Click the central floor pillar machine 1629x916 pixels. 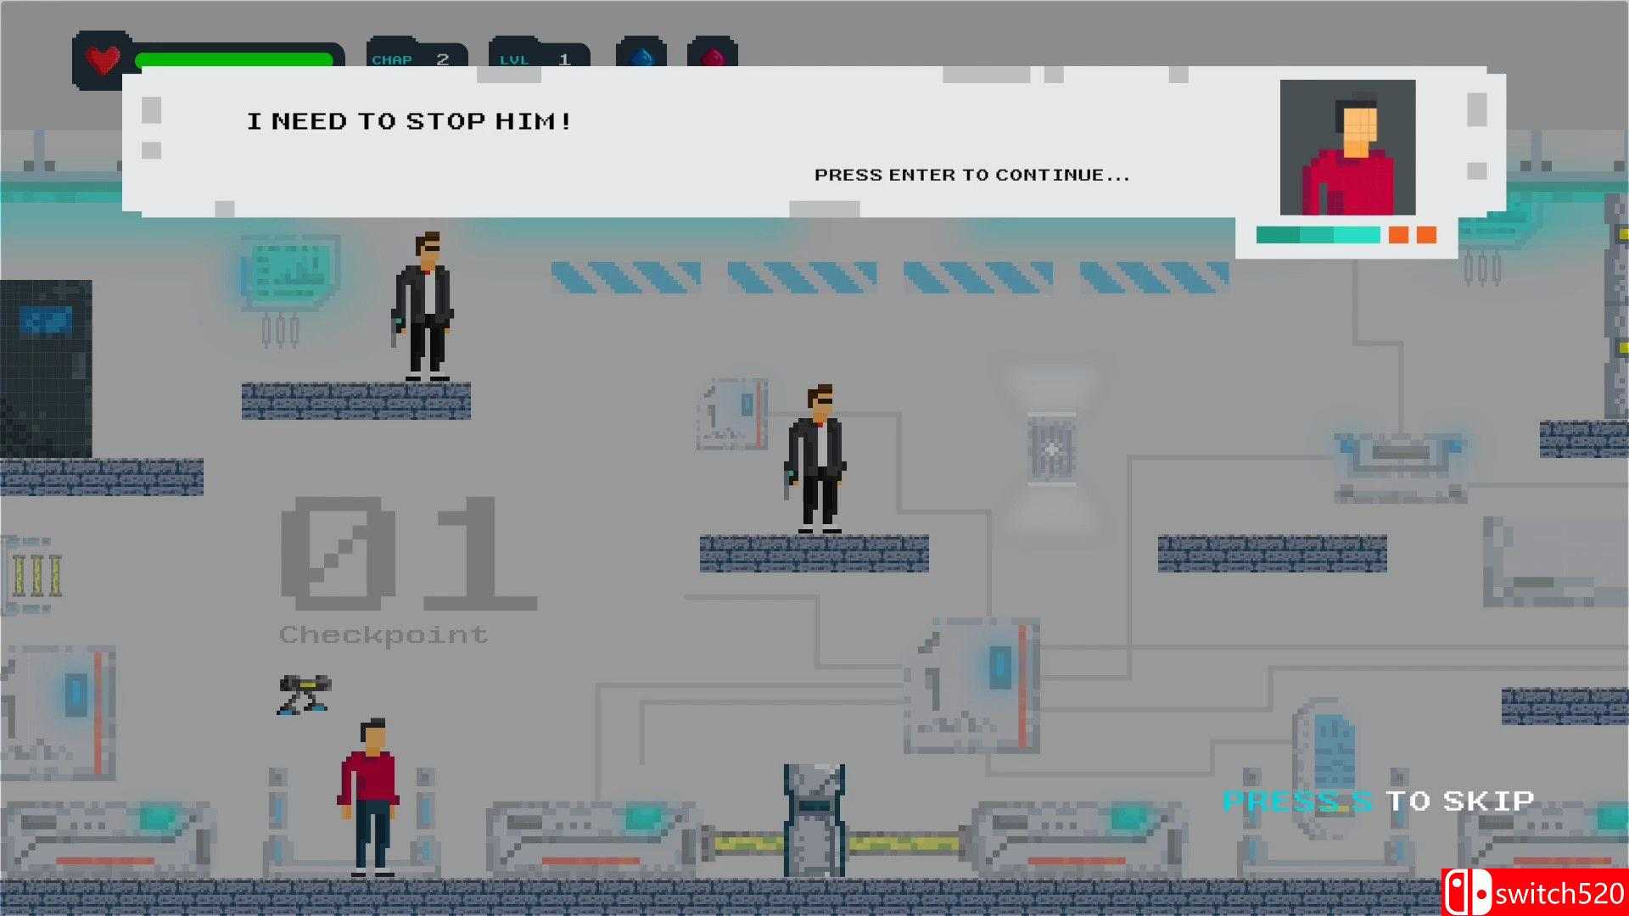(x=814, y=820)
